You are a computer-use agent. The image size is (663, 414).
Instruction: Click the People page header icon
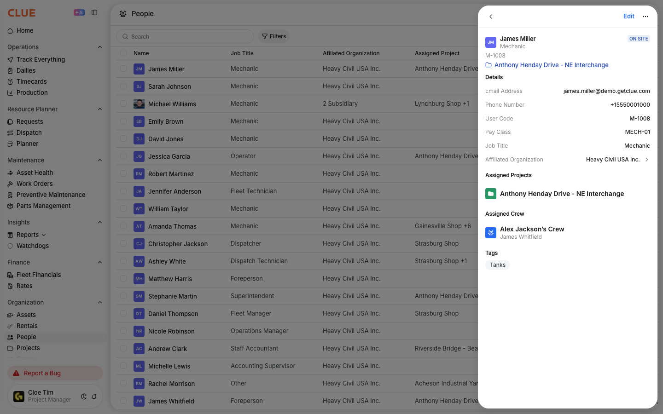[x=123, y=14]
